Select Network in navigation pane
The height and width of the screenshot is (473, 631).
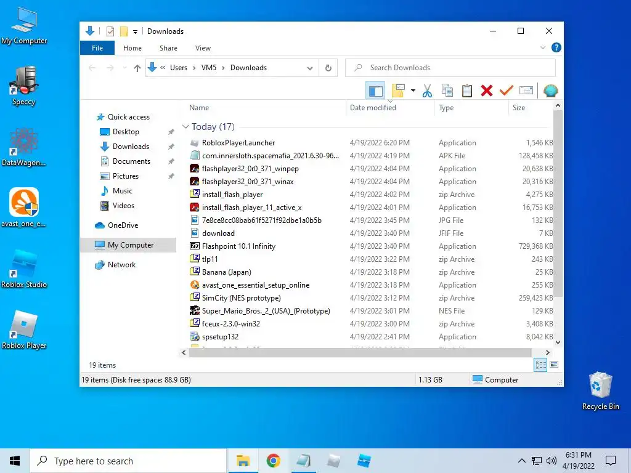pyautogui.click(x=121, y=265)
